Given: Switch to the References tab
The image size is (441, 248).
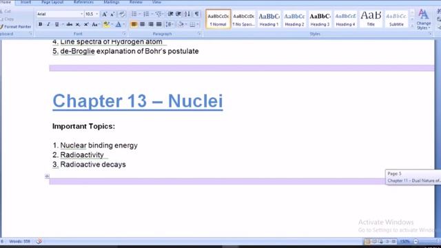Looking at the screenshot, I should tap(83, 2).
